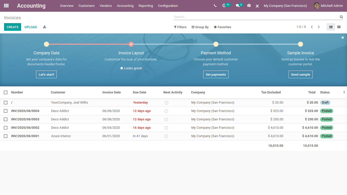Image resolution: width=347 pixels, height=195 pixels.
Task: Click the 1-5 / 5 pager counter
Action: tap(301, 27)
